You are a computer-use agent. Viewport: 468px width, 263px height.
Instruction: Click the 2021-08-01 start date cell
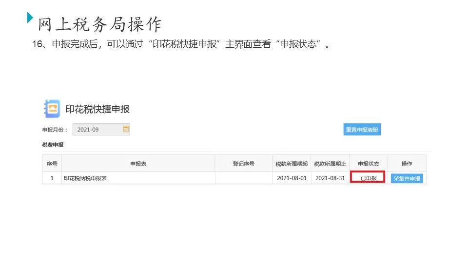click(292, 178)
